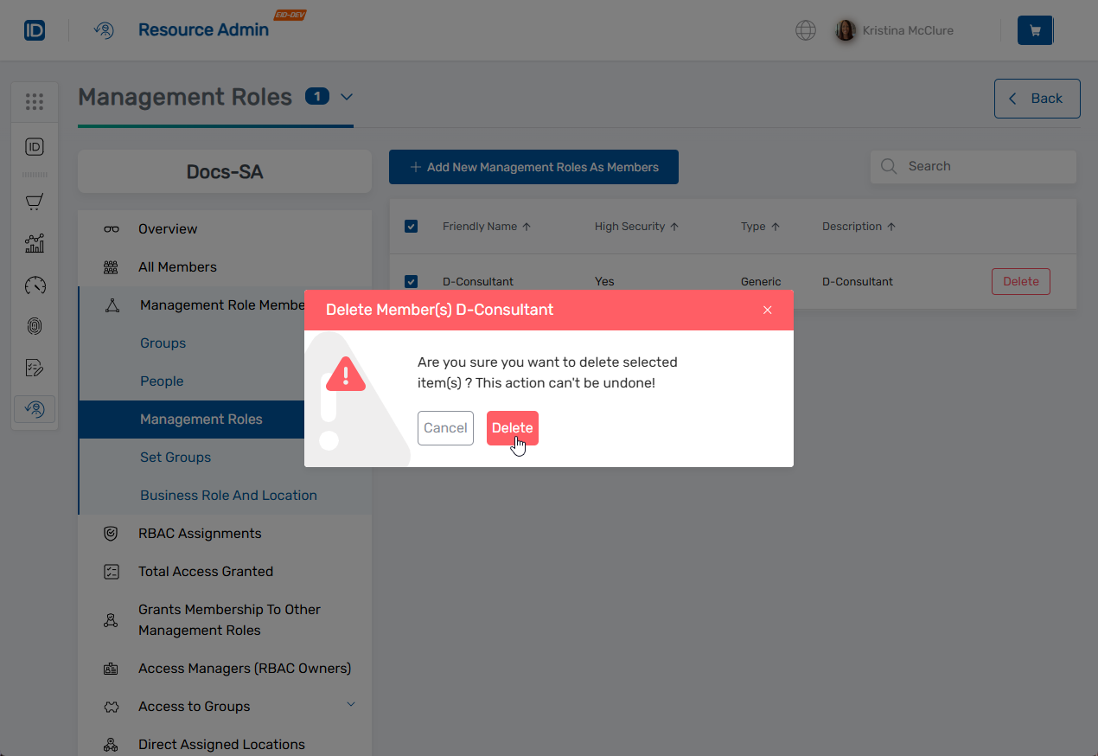This screenshot has height=756, width=1098.
Task: Uncheck the D-Consultant row checkbox
Action: pyautogui.click(x=411, y=281)
